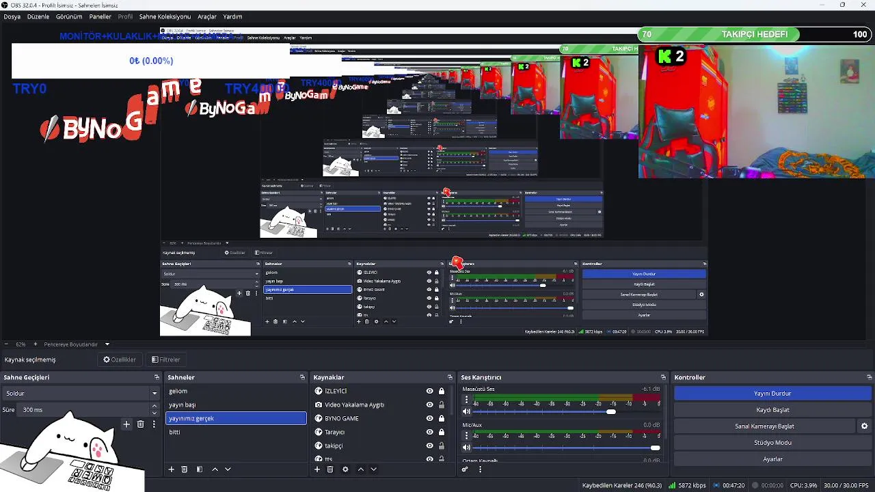Open advanced audio properties gears icon
The image size is (875, 492).
point(465,469)
